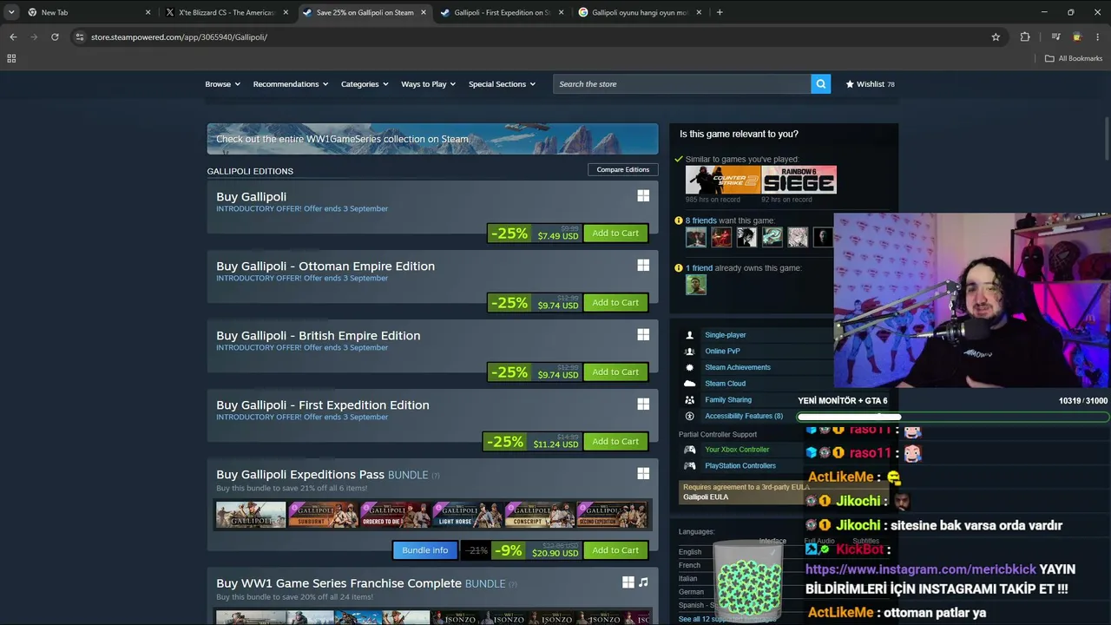Viewport: 1111px width, 625px height.
Task: Click Windows icon on British Empire Edition row
Action: (643, 335)
